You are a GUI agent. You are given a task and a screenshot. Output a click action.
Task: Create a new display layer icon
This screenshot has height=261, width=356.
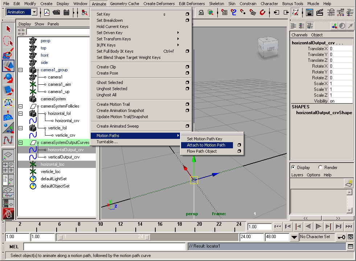(x=348, y=183)
